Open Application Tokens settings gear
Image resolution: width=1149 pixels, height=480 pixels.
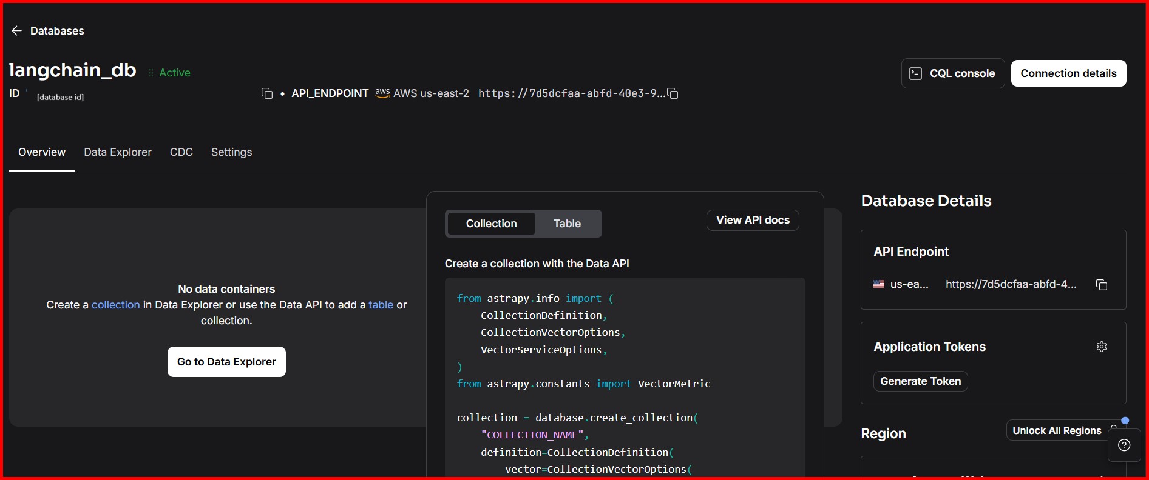tap(1102, 347)
